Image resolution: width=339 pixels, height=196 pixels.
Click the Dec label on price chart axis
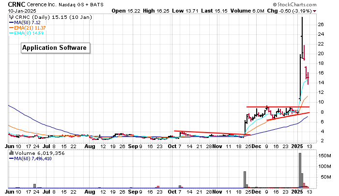point(256,146)
